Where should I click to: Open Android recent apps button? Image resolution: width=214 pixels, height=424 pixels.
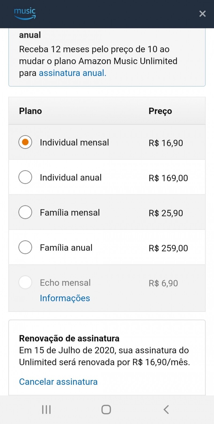(x=46, y=409)
